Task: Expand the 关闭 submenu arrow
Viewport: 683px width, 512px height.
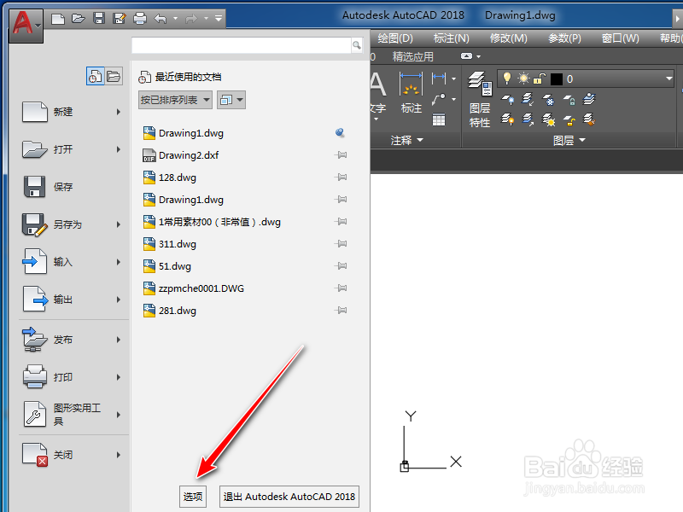Action: (119, 455)
